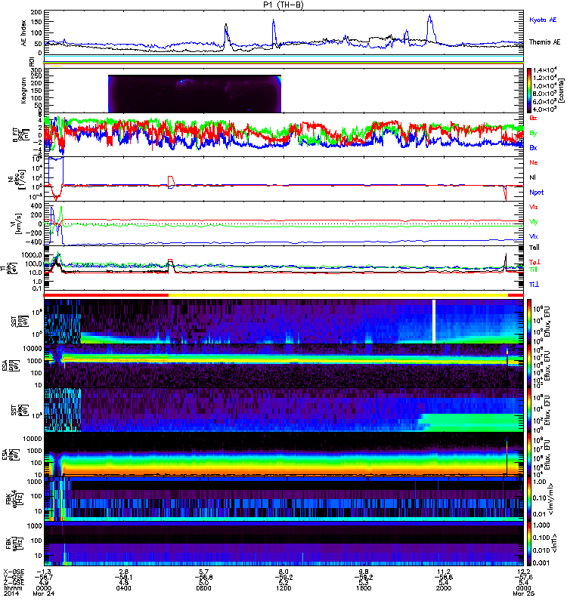Select the red Te perpendicular legend label
This screenshot has width=567, height=604.
click(x=534, y=262)
